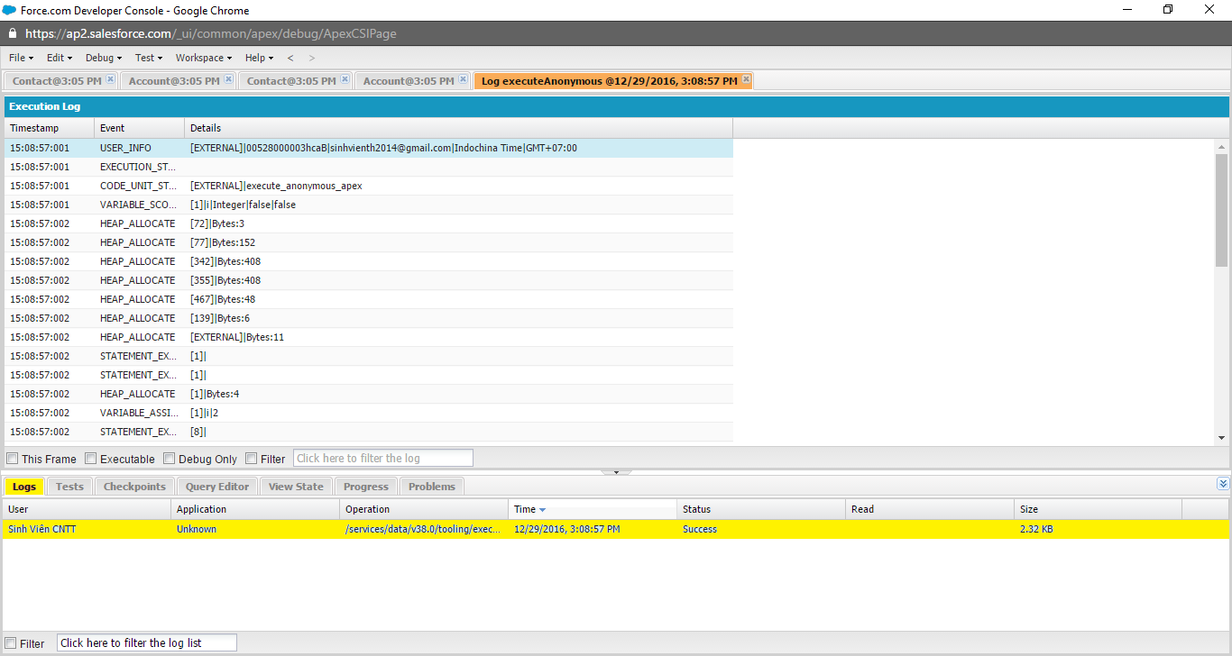Image resolution: width=1232 pixels, height=656 pixels.
Task: Click the forward navigation arrow in toolbar
Action: tap(311, 58)
